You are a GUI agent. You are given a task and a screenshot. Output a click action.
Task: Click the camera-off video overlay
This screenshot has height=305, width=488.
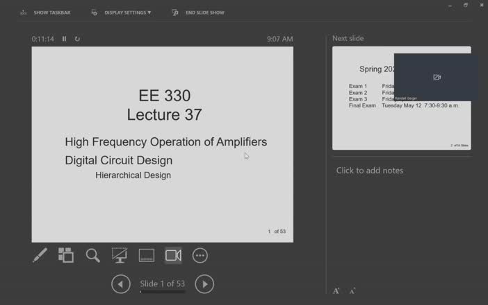point(436,77)
